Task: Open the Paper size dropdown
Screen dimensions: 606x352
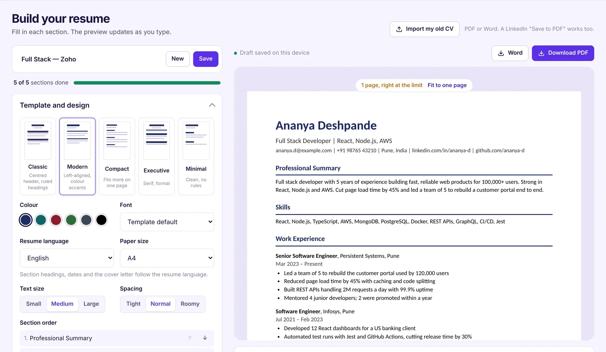Action: point(167,258)
